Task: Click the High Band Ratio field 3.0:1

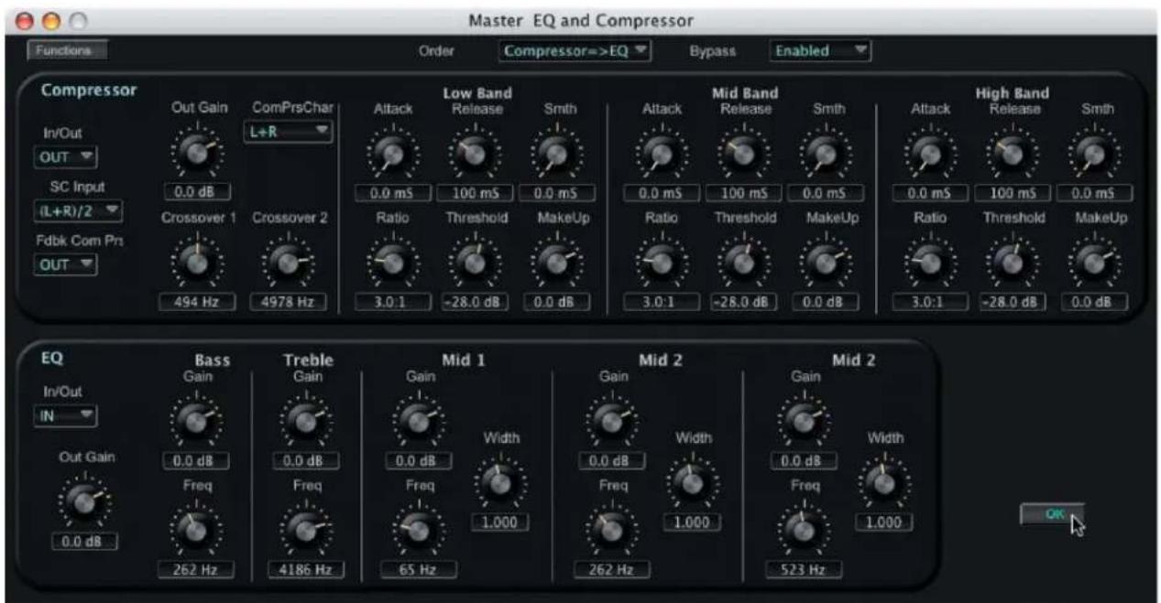Action: pyautogui.click(x=929, y=302)
